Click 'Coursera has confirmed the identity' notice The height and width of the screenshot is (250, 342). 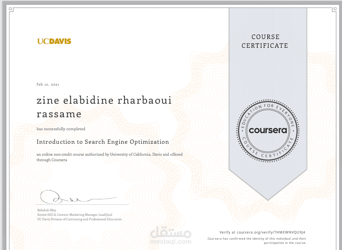257,239
